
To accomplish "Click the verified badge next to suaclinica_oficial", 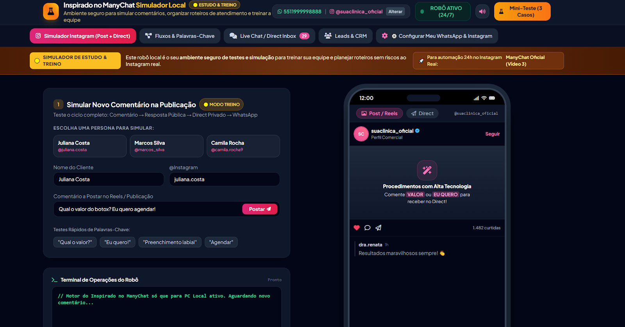I will 417,131.
